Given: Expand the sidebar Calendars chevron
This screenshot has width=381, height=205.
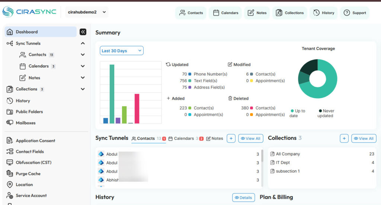Looking at the screenshot, I should click(83, 66).
